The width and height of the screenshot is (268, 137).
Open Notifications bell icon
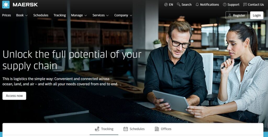(x=197, y=5)
